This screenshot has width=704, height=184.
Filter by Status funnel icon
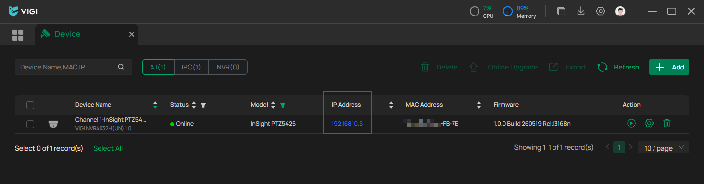pos(203,105)
